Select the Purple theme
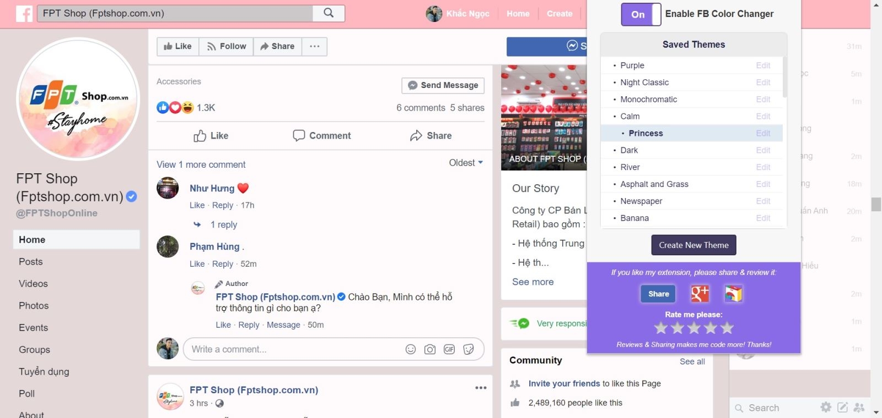 pyautogui.click(x=632, y=65)
